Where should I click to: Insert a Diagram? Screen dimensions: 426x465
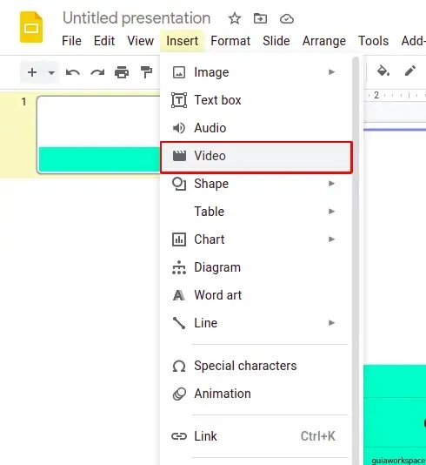256,267
